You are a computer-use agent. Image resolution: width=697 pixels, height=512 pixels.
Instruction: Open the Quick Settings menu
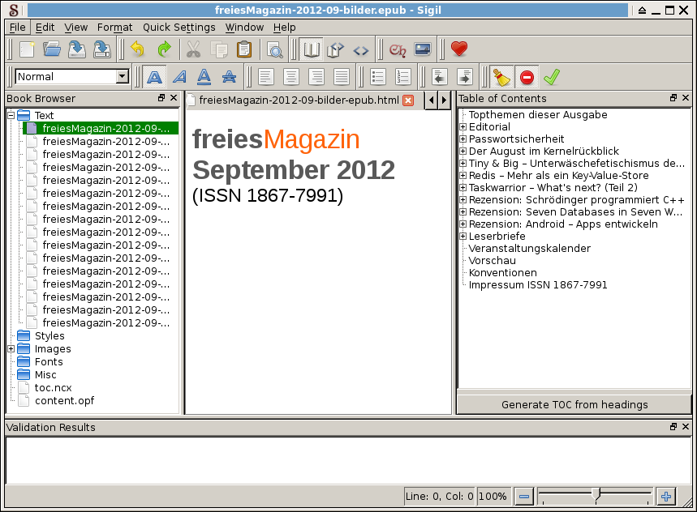(x=179, y=28)
